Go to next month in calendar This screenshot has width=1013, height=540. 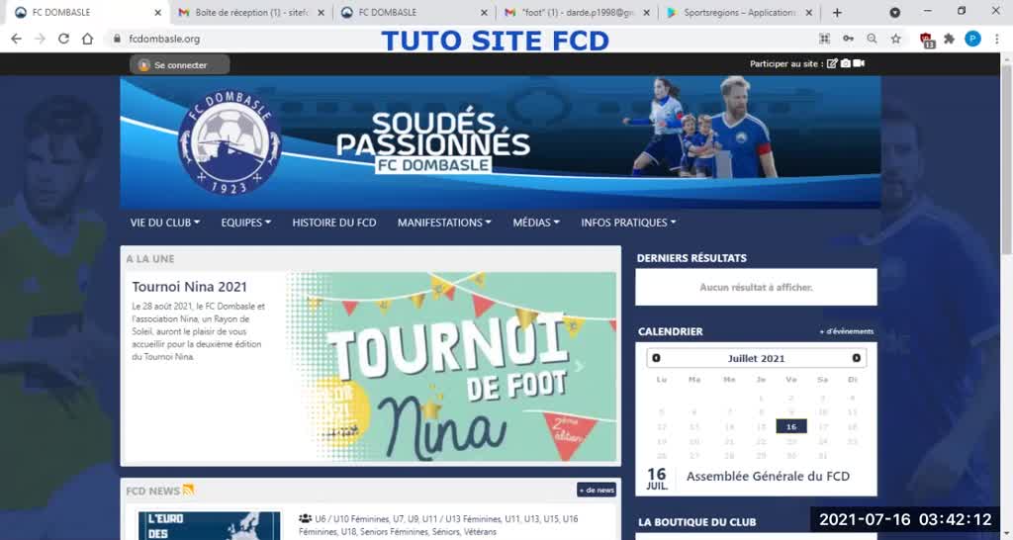[857, 358]
